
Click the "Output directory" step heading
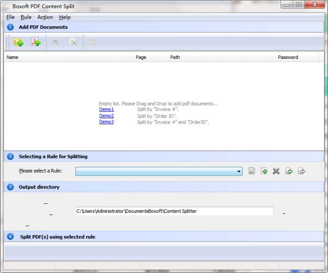[x=39, y=187]
